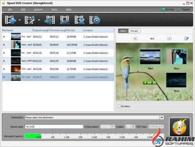Click play overlay on Wil...mp4 thumbnail
The height and width of the screenshot is (147, 195).
click(16, 77)
